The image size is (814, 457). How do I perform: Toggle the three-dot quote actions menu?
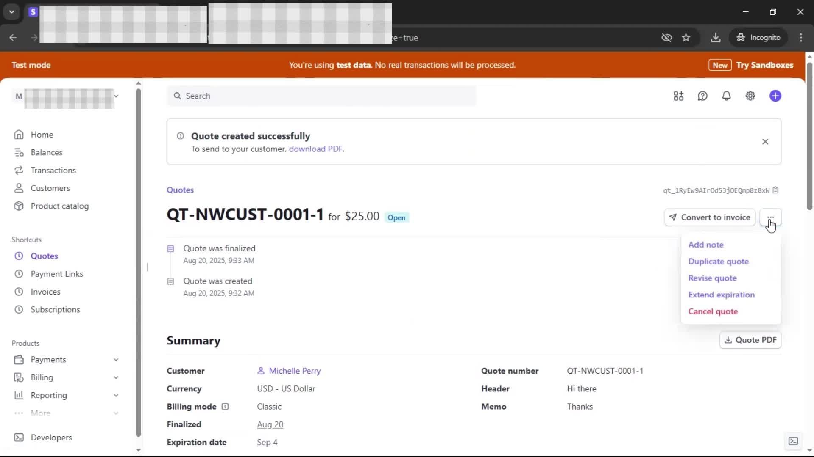(x=770, y=217)
